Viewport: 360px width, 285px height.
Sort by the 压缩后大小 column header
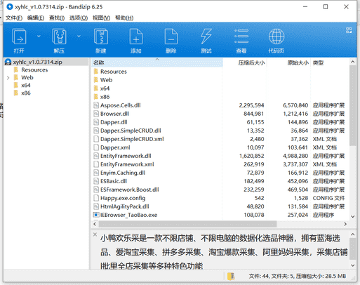click(245, 62)
